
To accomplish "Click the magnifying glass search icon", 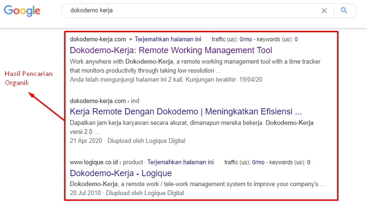I will coord(344,10).
